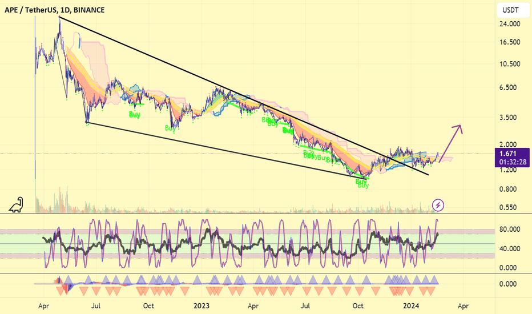Viewport: 532px width, 314px height.
Task: Click the 0.550 price axis label
Action: click(508, 207)
